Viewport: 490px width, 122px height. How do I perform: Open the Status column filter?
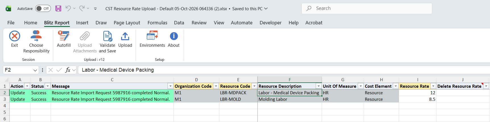click(48, 86)
